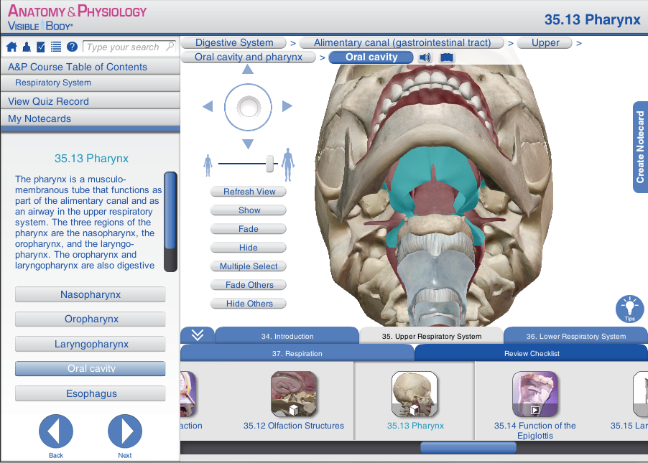The height and width of the screenshot is (463, 648).
Task: Click the Home icon in the sidebar toolbar
Action: click(x=11, y=47)
